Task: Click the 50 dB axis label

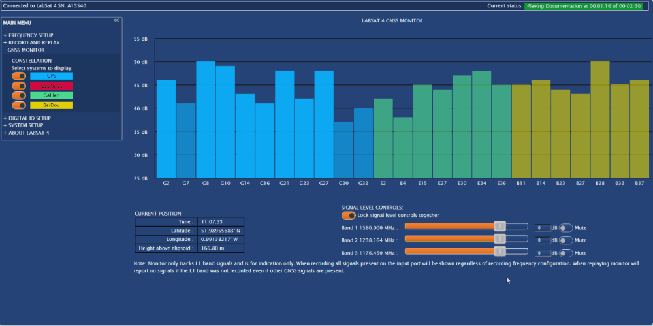Action: point(140,62)
